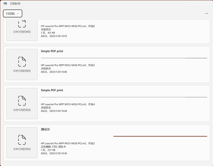Click the 测试页 job's preview icon
Image resolution: width=213 pixels, height=166 pixels.
(x=22, y=139)
